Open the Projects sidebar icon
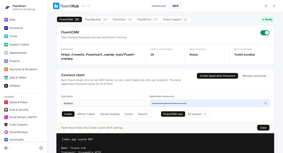 (x=6, y=61)
